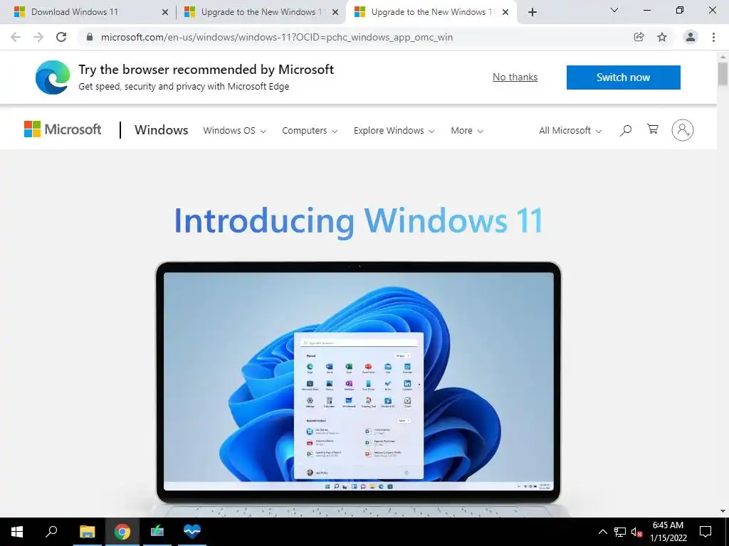This screenshot has width=729, height=546.
Task: Click the page vertical scrollbar thumb
Action: click(723, 74)
